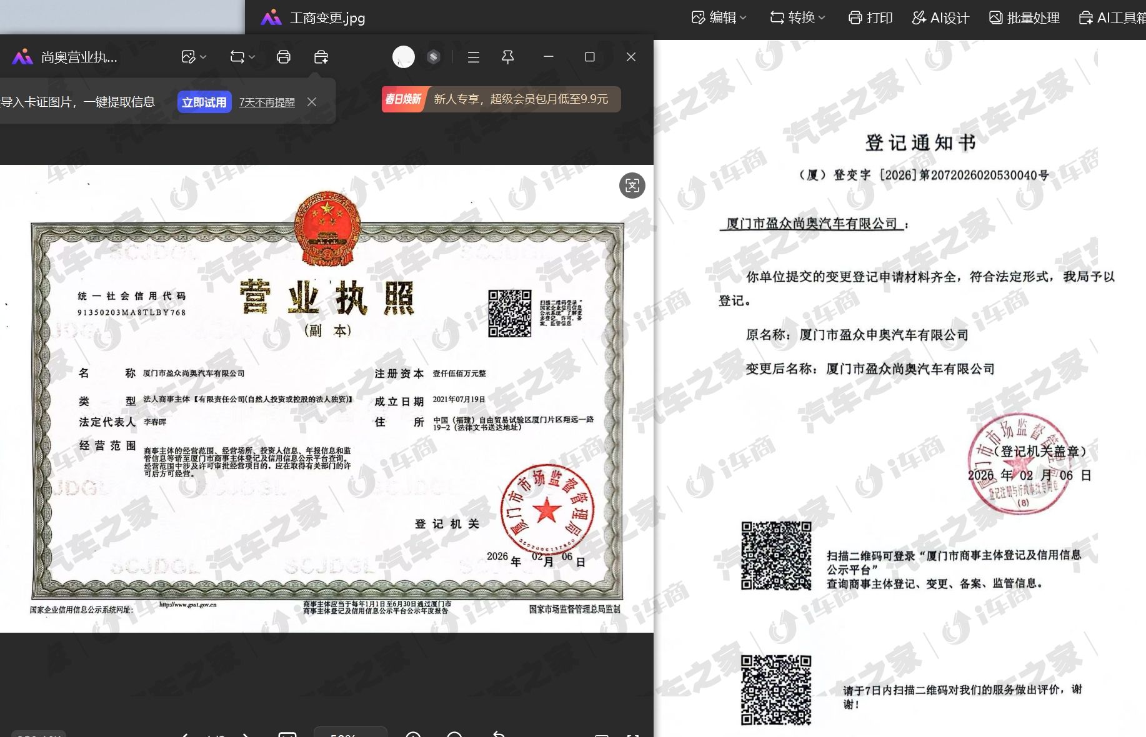Screen dimensions: 1146x737
Task: Click the text recognition icon over the license image
Action: click(x=632, y=185)
